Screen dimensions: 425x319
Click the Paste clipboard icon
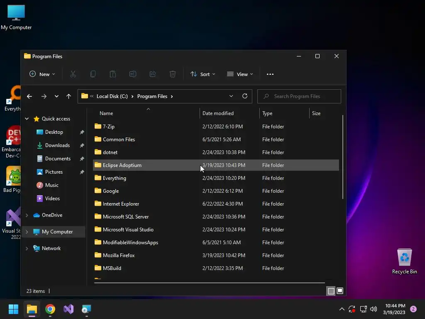pos(113,74)
